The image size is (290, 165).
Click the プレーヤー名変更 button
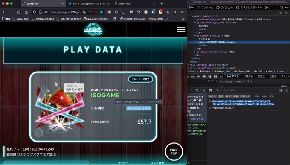coord(141,79)
